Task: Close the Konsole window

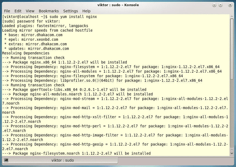Action: pos(230,5)
